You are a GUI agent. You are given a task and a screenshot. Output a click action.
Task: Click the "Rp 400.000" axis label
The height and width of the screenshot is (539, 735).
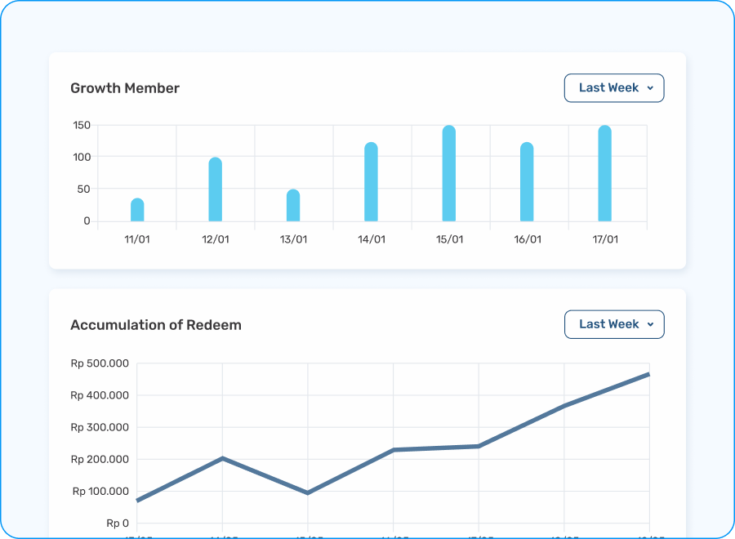click(100, 395)
